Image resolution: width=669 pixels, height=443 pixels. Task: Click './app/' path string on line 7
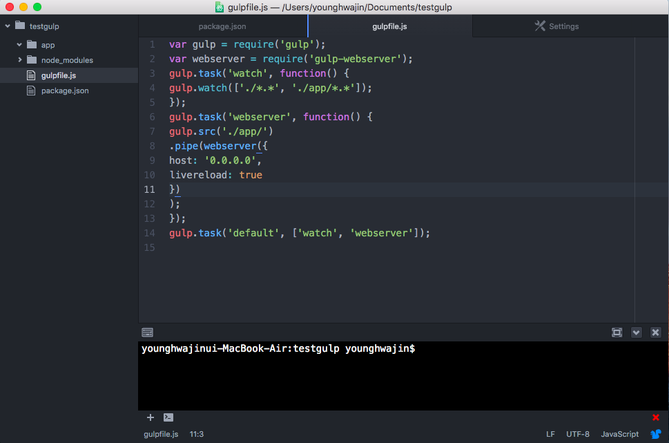[x=244, y=131]
